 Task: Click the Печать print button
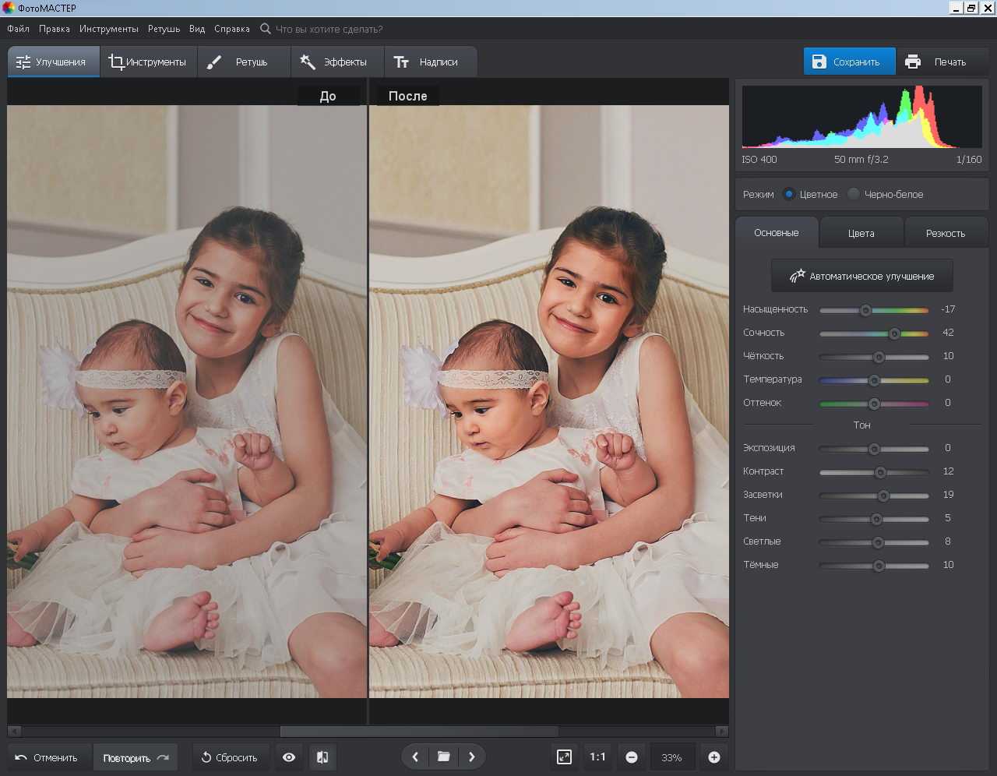pyautogui.click(x=939, y=62)
